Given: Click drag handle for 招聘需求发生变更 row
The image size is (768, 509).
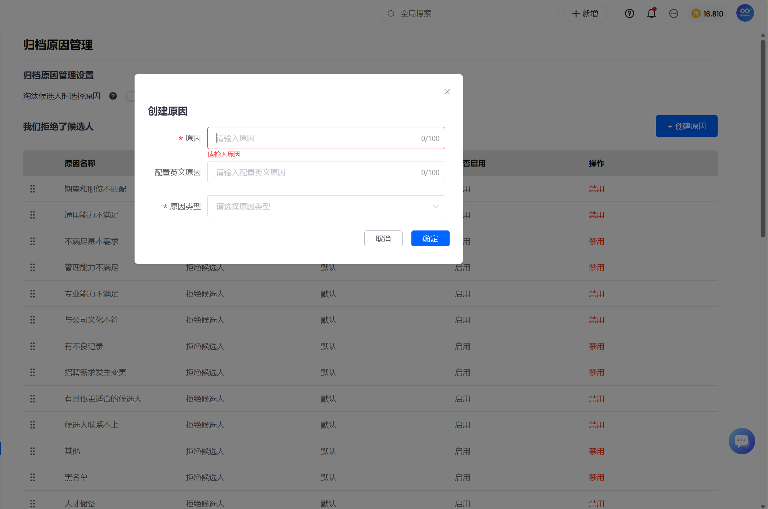Looking at the screenshot, I should (x=32, y=372).
